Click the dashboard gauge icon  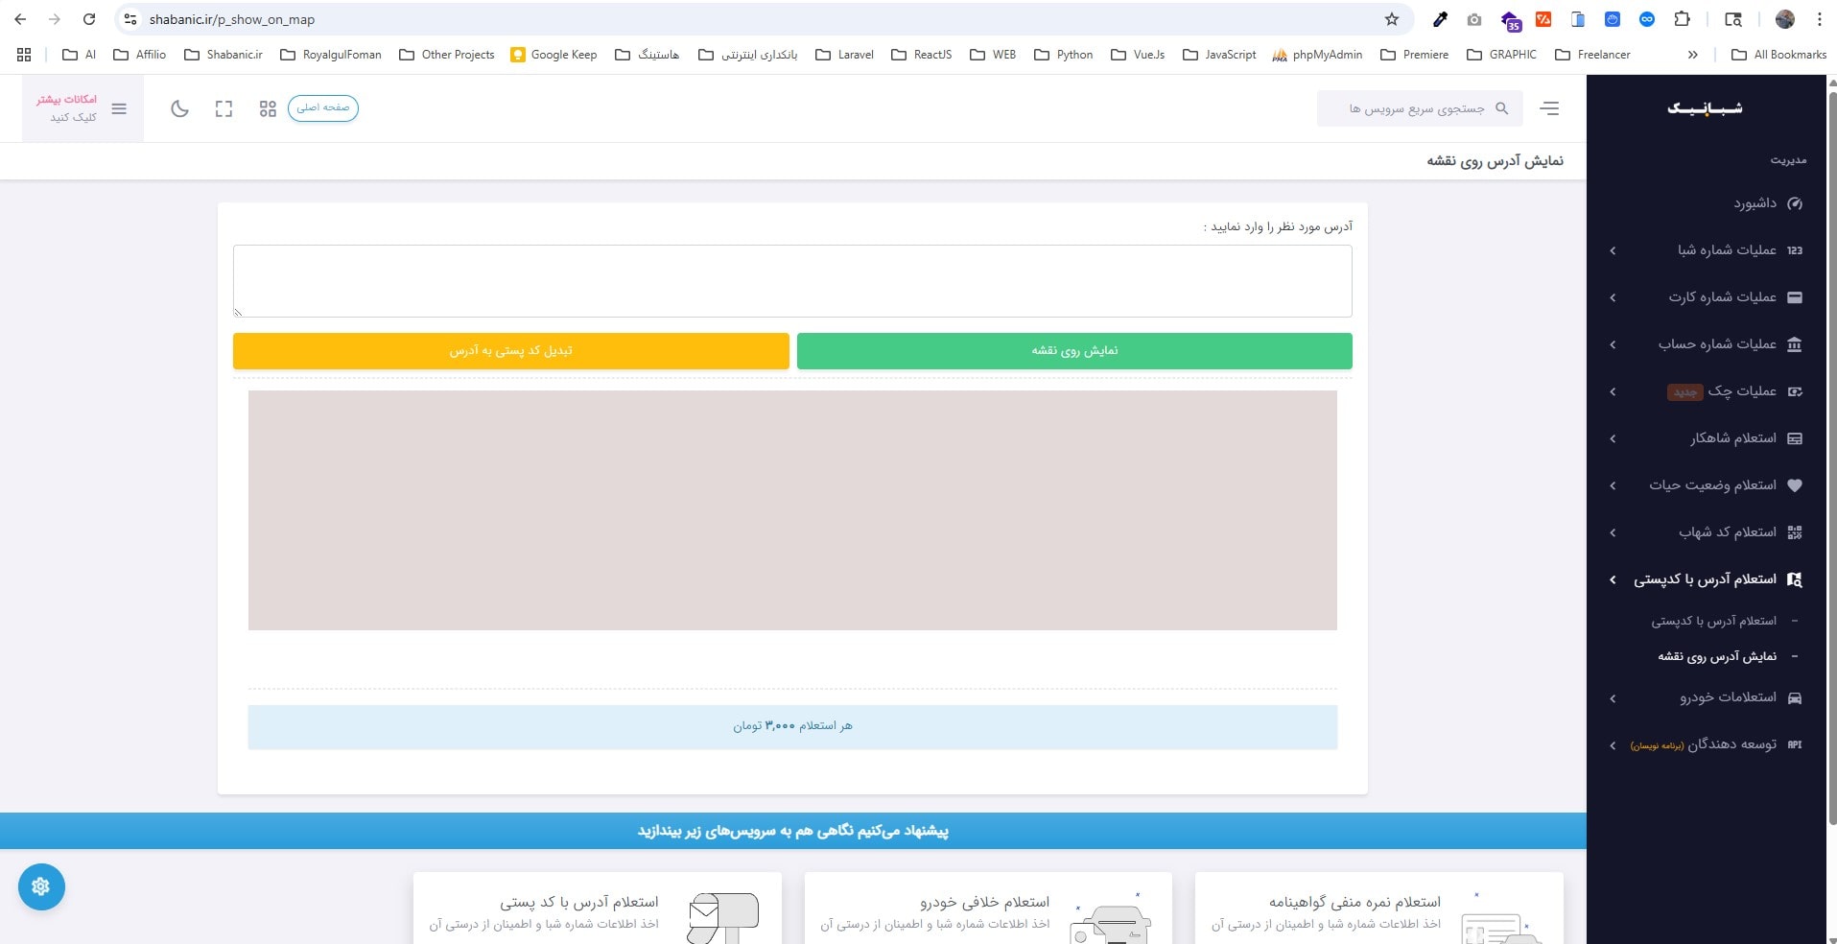[x=1795, y=203]
